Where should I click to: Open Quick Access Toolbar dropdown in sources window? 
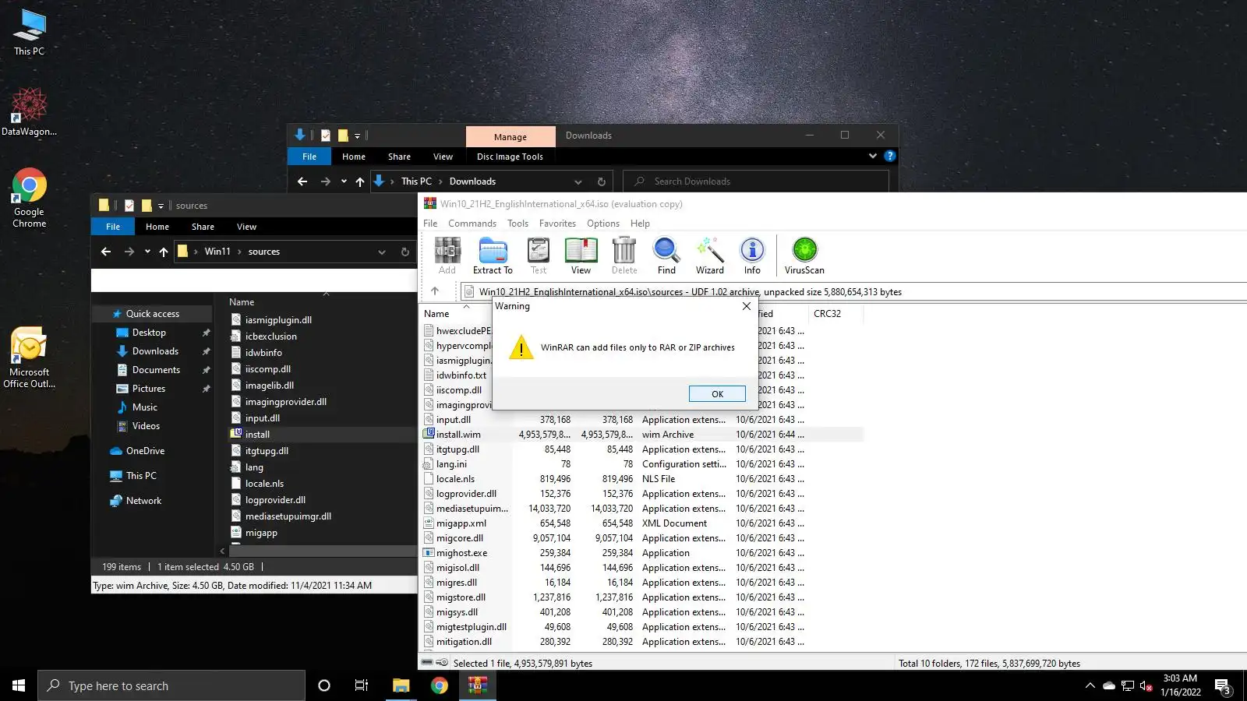(161, 206)
